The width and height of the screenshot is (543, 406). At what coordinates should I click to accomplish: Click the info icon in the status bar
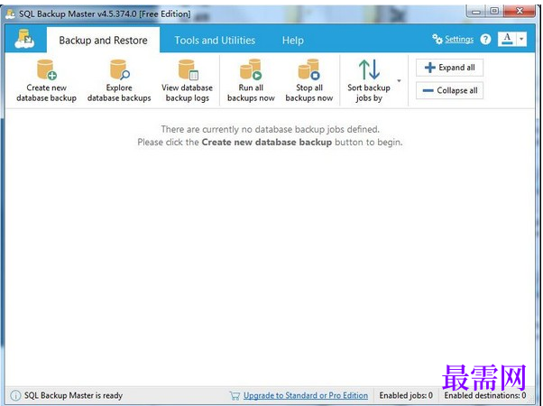coord(15,395)
